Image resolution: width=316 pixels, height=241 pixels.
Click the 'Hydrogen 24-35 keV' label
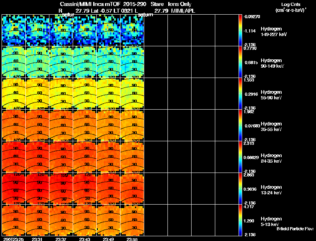pyautogui.click(x=271, y=158)
